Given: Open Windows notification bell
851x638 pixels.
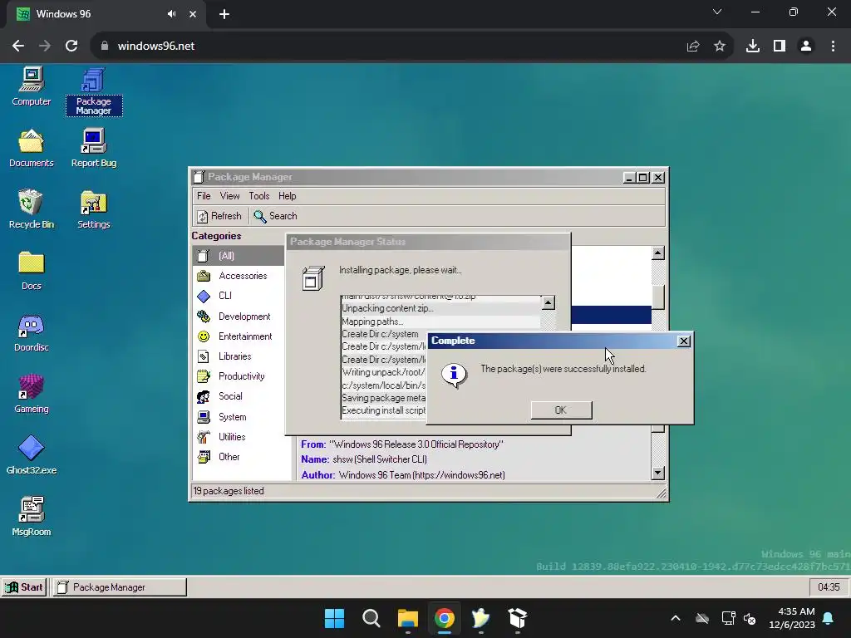Looking at the screenshot, I should tap(829, 618).
